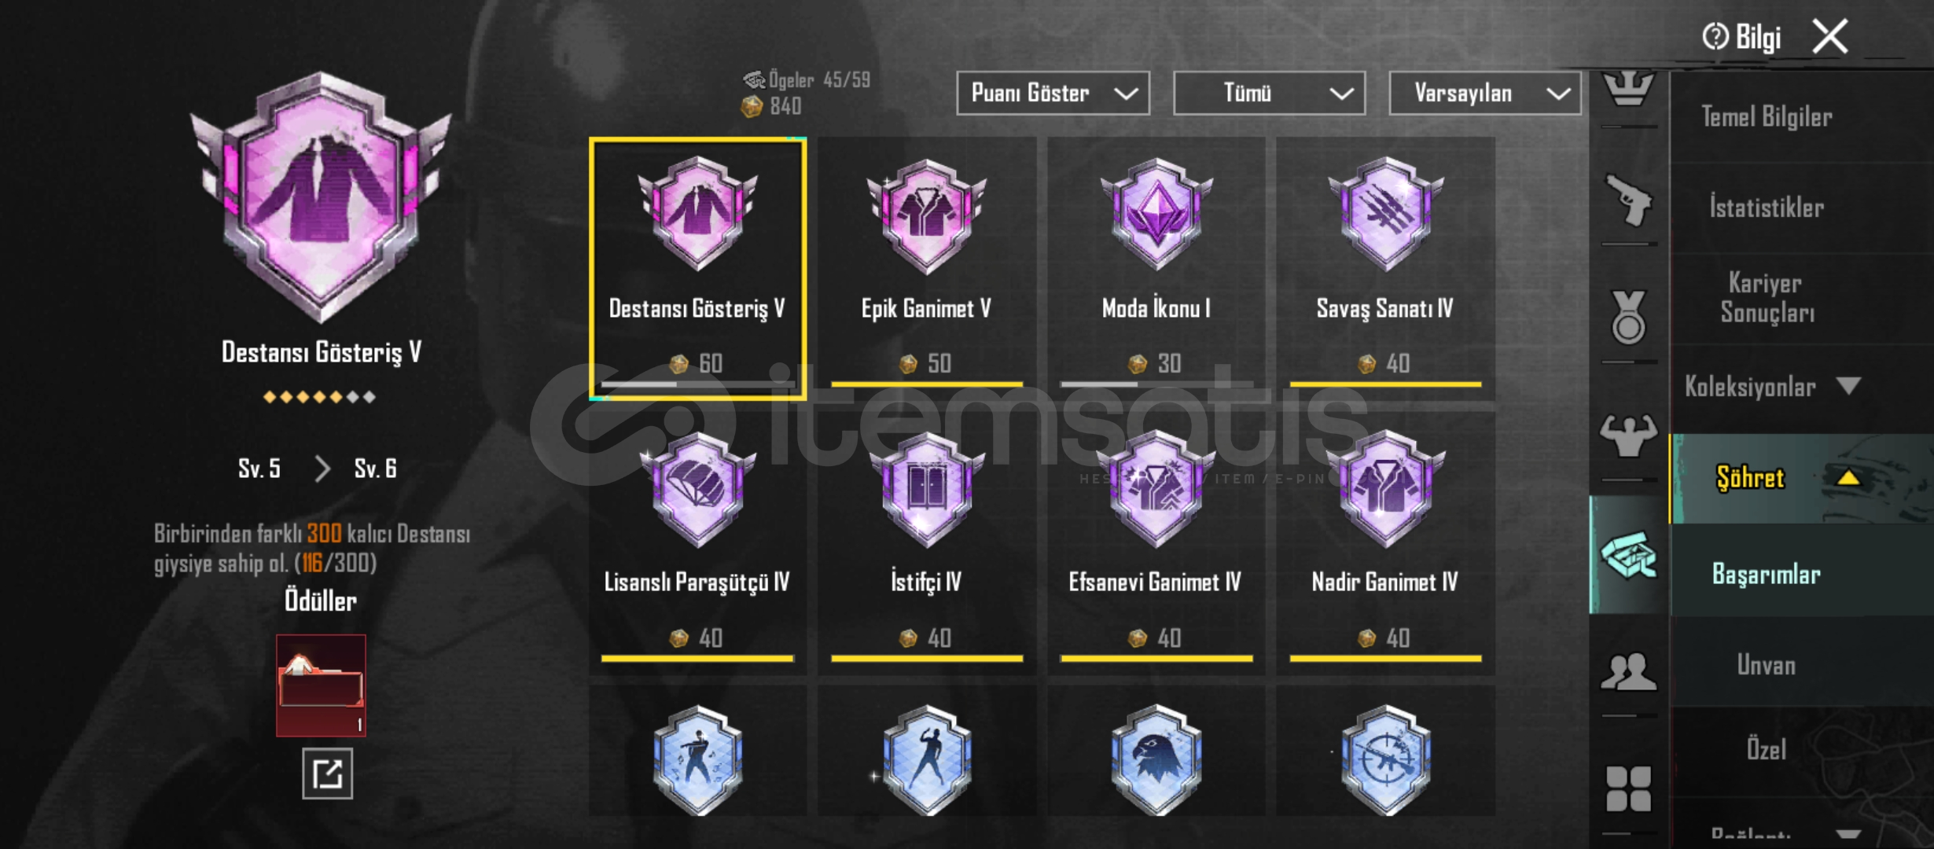Click the four-squares grid sidebar icon

[x=1628, y=788]
